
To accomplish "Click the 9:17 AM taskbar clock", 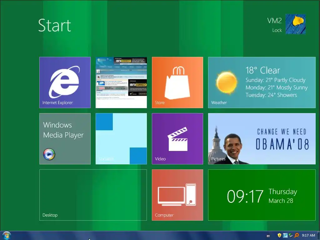I will click(308, 235).
